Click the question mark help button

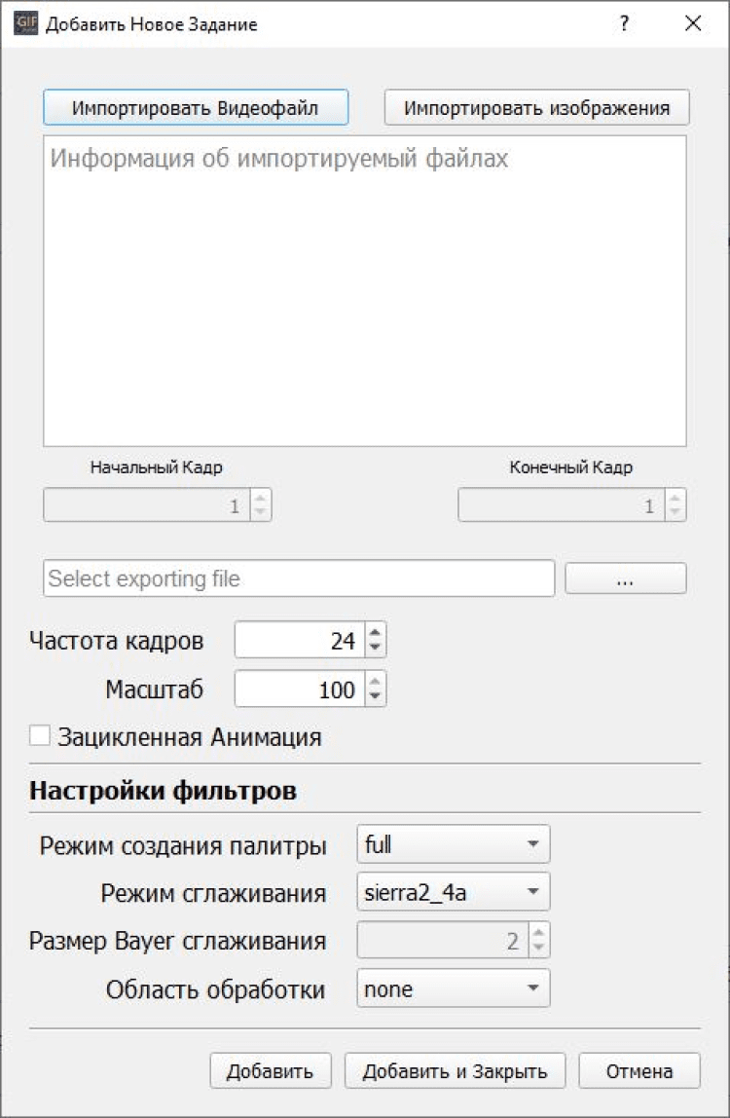pyautogui.click(x=625, y=24)
